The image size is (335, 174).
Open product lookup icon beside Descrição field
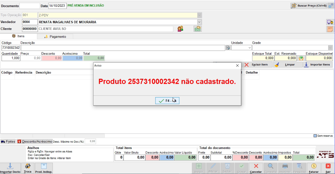(228, 48)
